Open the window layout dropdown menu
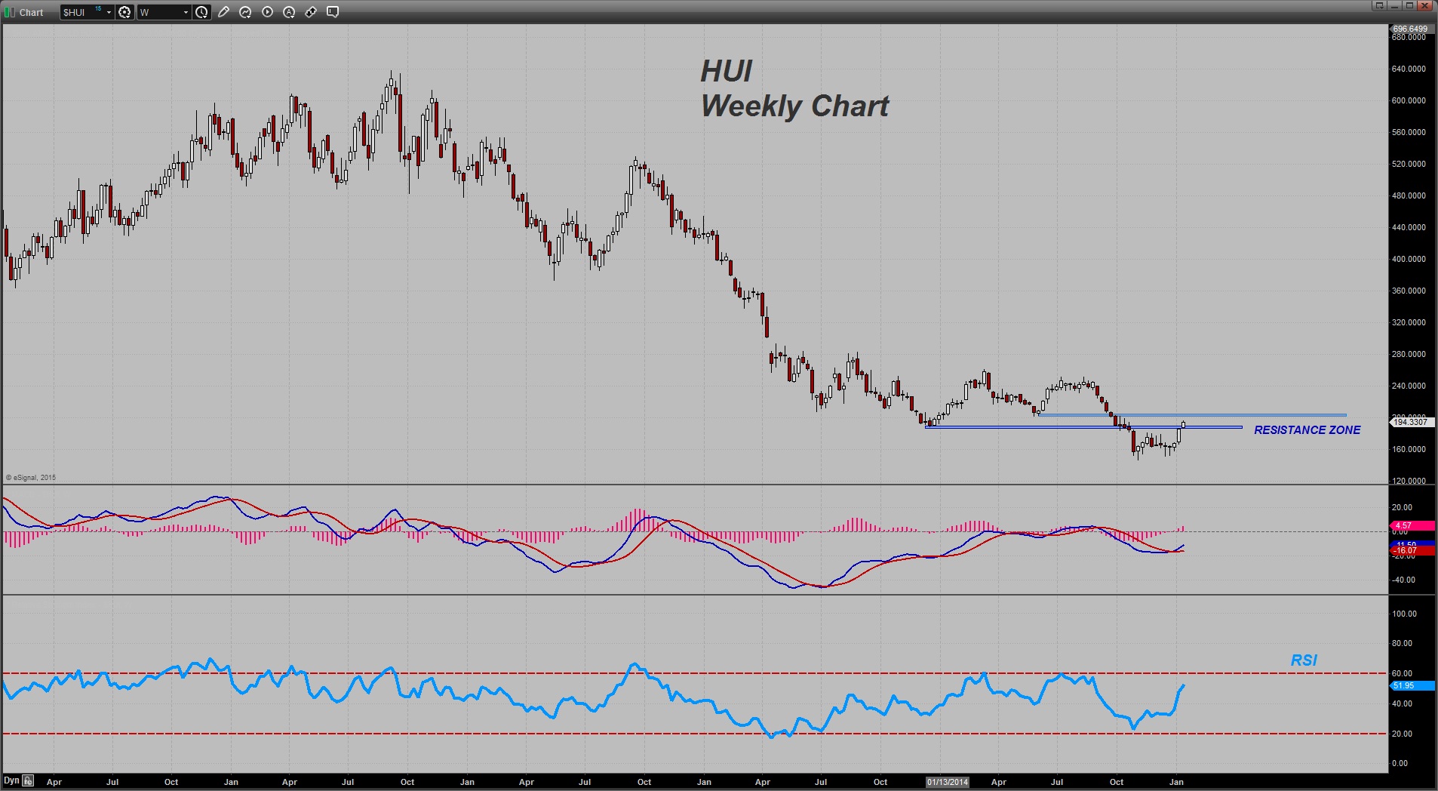Image resolution: width=1438 pixels, height=791 pixels. tap(1379, 5)
